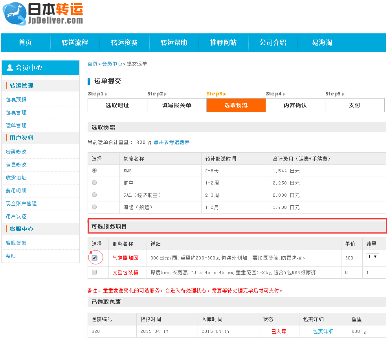This screenshot has width=389, height=347.
Task: Click the person icon beside 会员中心
Action: pos(9,67)
